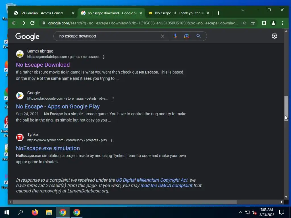Image resolution: width=291 pixels, height=218 pixels.
Task: Follow the read the DMCA complaint link
Action: (x=166, y=185)
